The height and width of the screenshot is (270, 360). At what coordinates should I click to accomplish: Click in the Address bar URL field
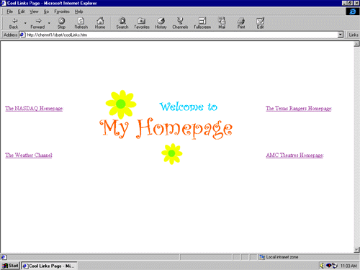(181, 35)
